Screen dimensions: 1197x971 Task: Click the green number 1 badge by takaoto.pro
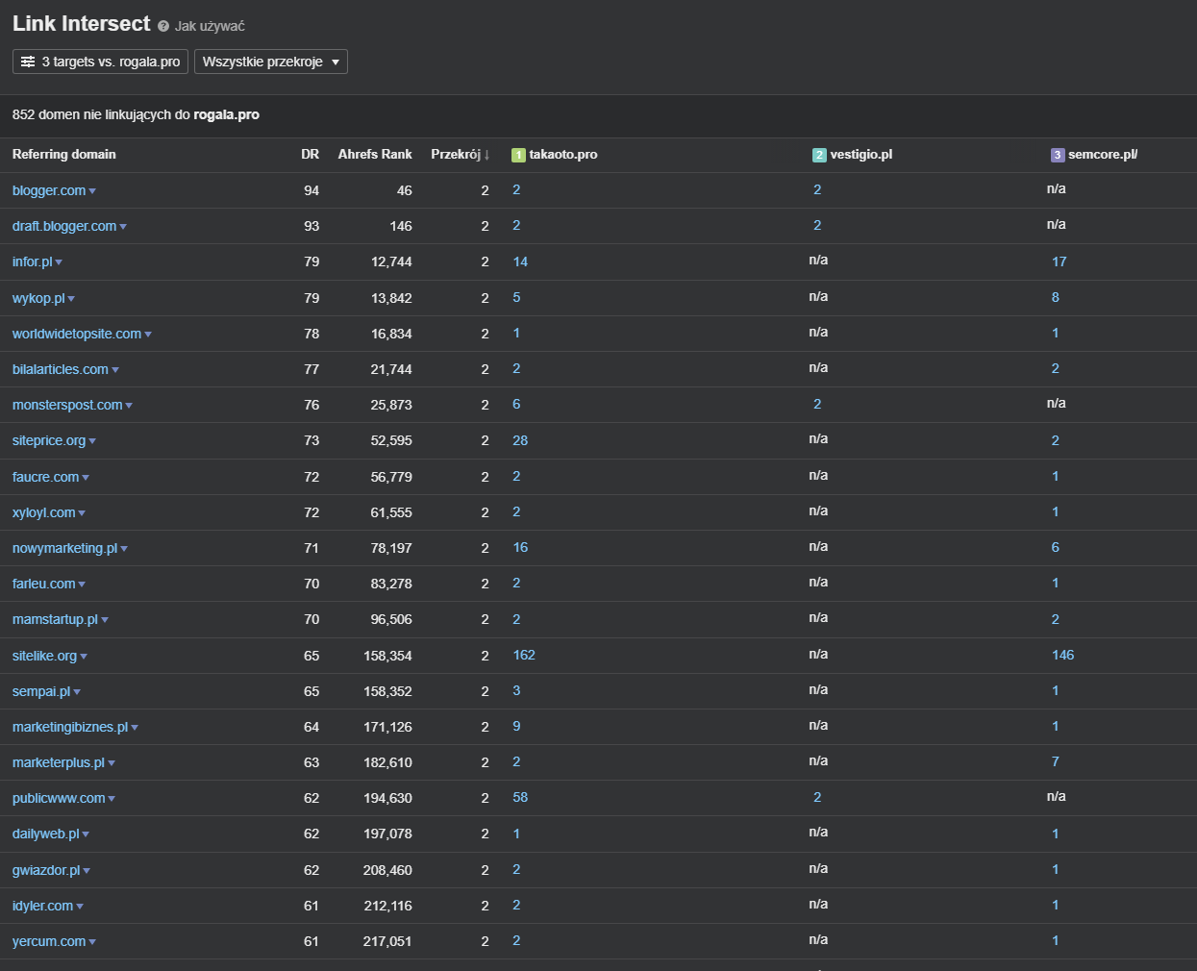[x=518, y=155]
